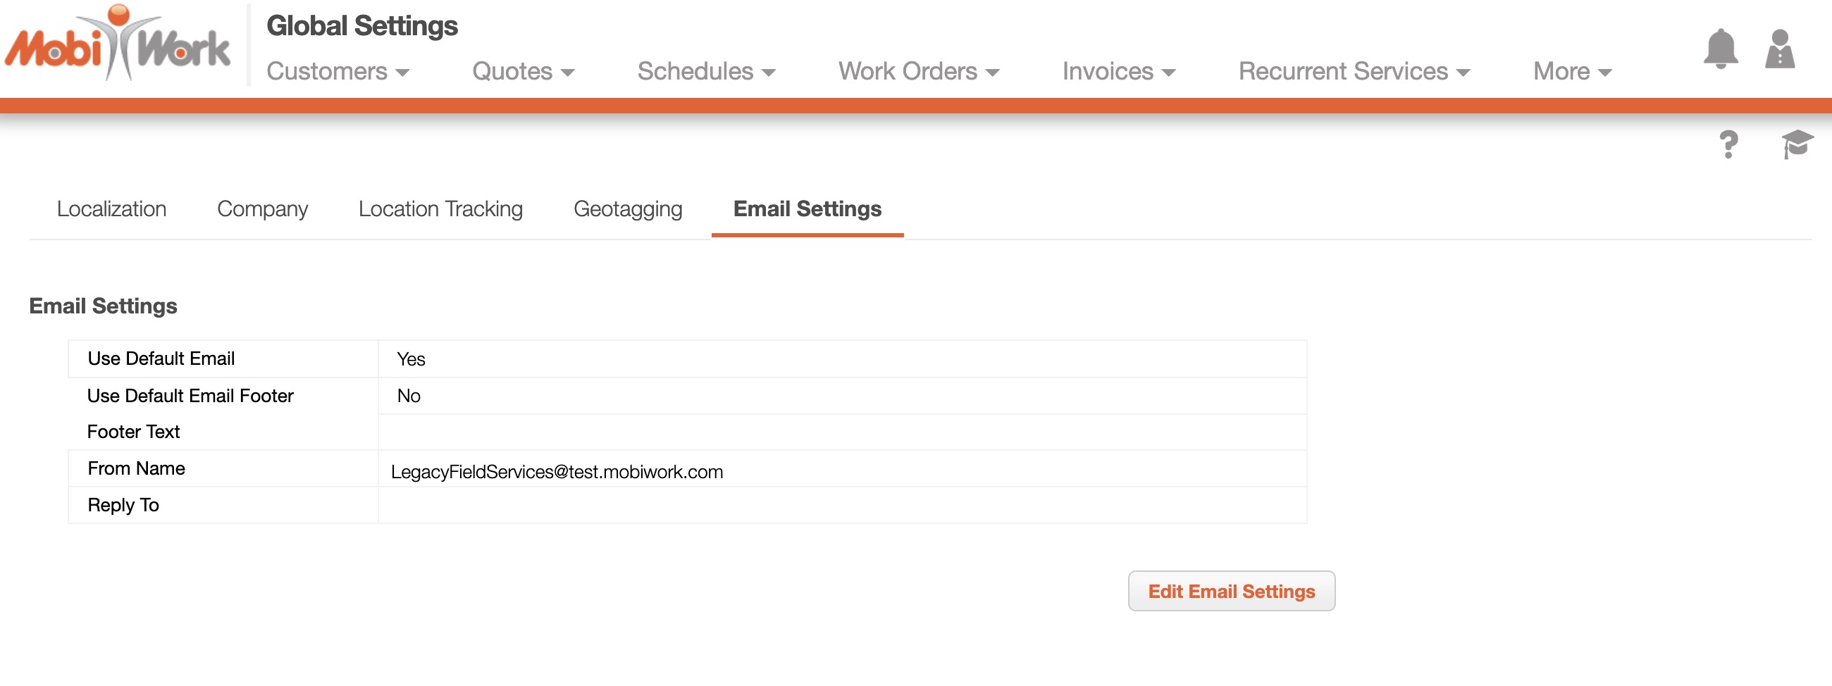This screenshot has height=686, width=1832.
Task: Open the user profile icon
Action: (x=1779, y=49)
